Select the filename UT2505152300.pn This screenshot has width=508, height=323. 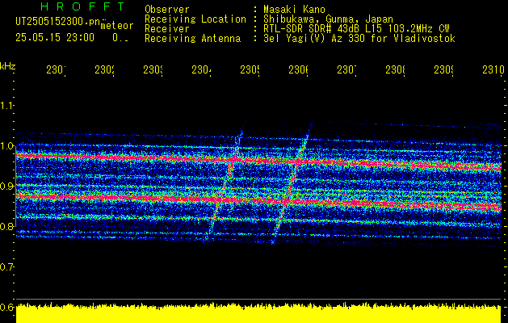coord(58,22)
